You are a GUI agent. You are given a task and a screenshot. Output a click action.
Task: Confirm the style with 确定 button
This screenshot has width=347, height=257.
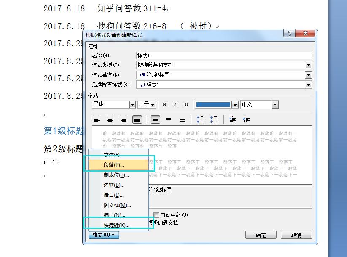[x=261, y=235]
